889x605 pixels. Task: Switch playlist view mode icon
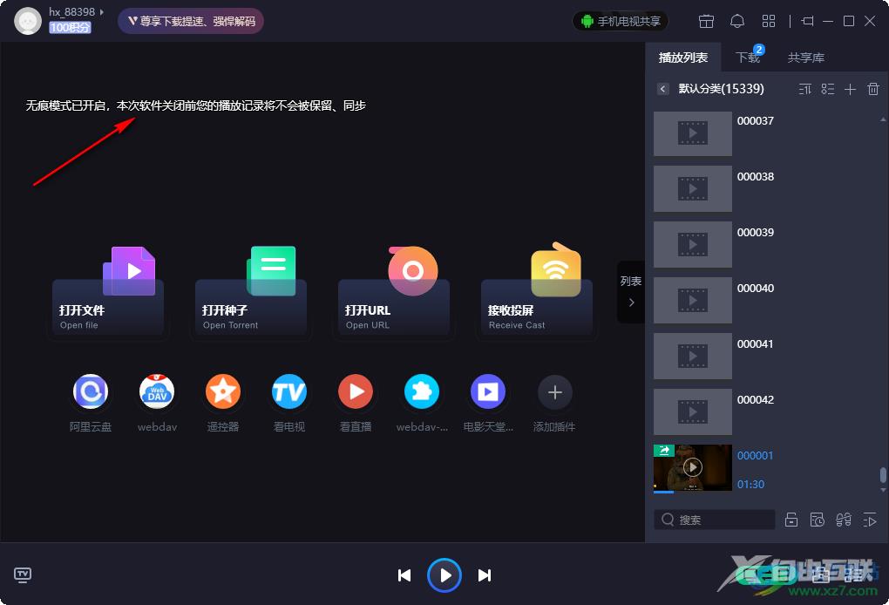click(828, 89)
